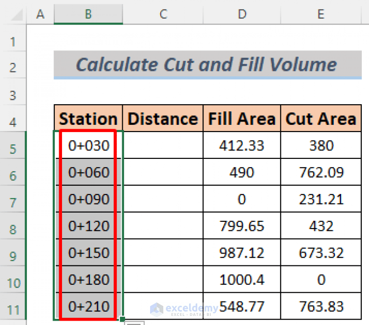Screen dimensions: 369x325
Task: Click the 'Fill Area' header cell
Action: (x=242, y=119)
